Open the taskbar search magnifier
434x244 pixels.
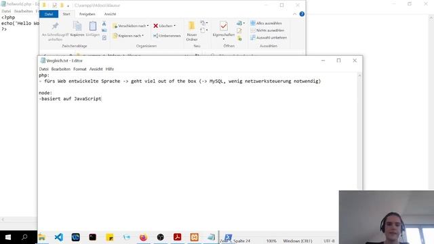24,237
